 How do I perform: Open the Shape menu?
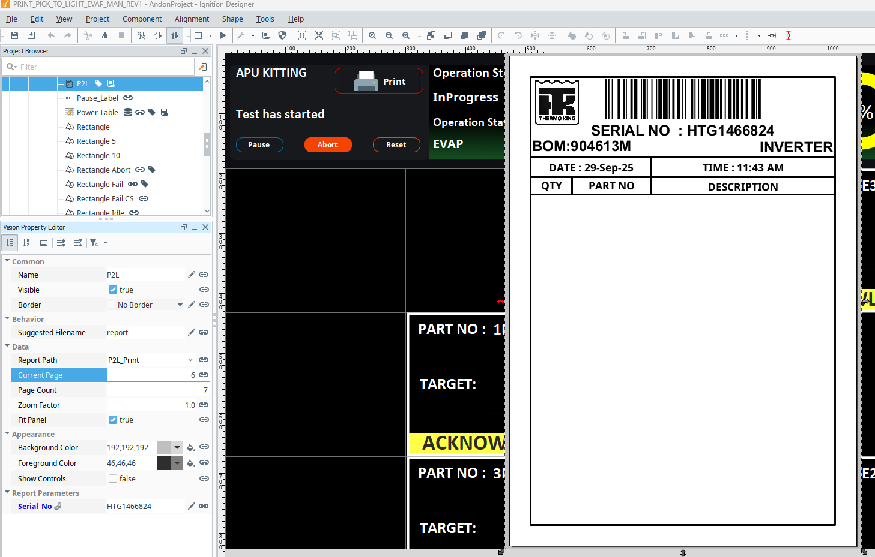(232, 19)
